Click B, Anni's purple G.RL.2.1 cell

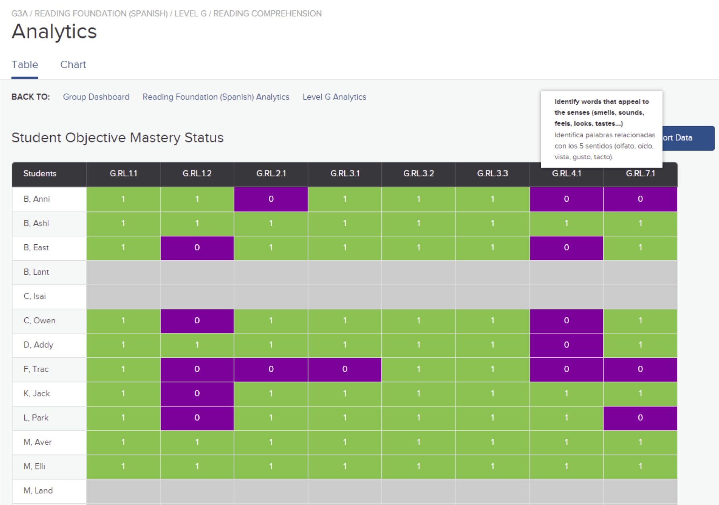point(271,199)
